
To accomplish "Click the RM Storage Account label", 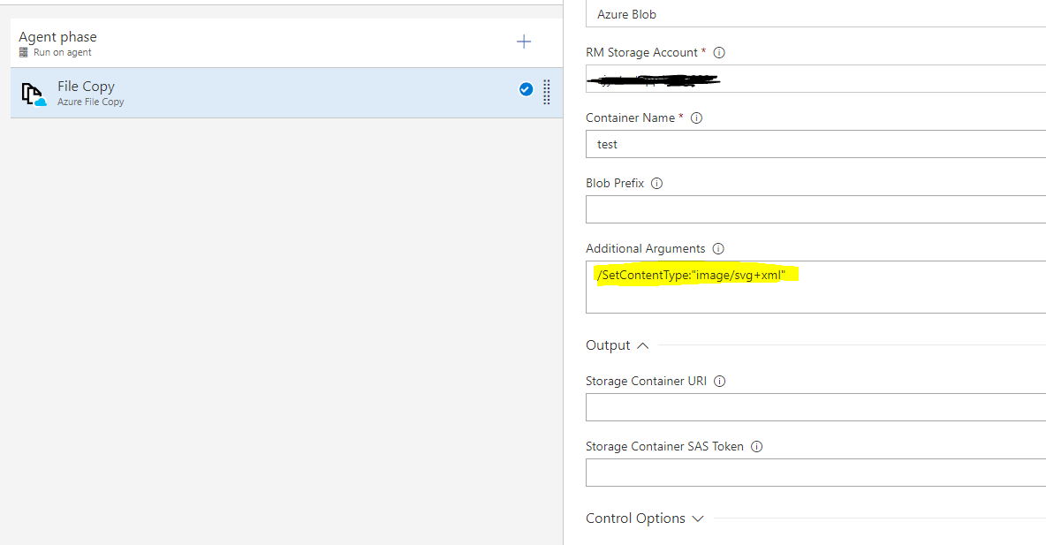I will click(x=641, y=53).
